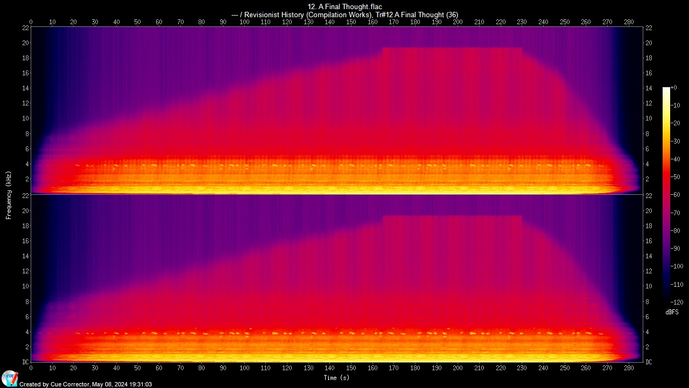Click the 280 mark on the top time axis

tap(628, 22)
